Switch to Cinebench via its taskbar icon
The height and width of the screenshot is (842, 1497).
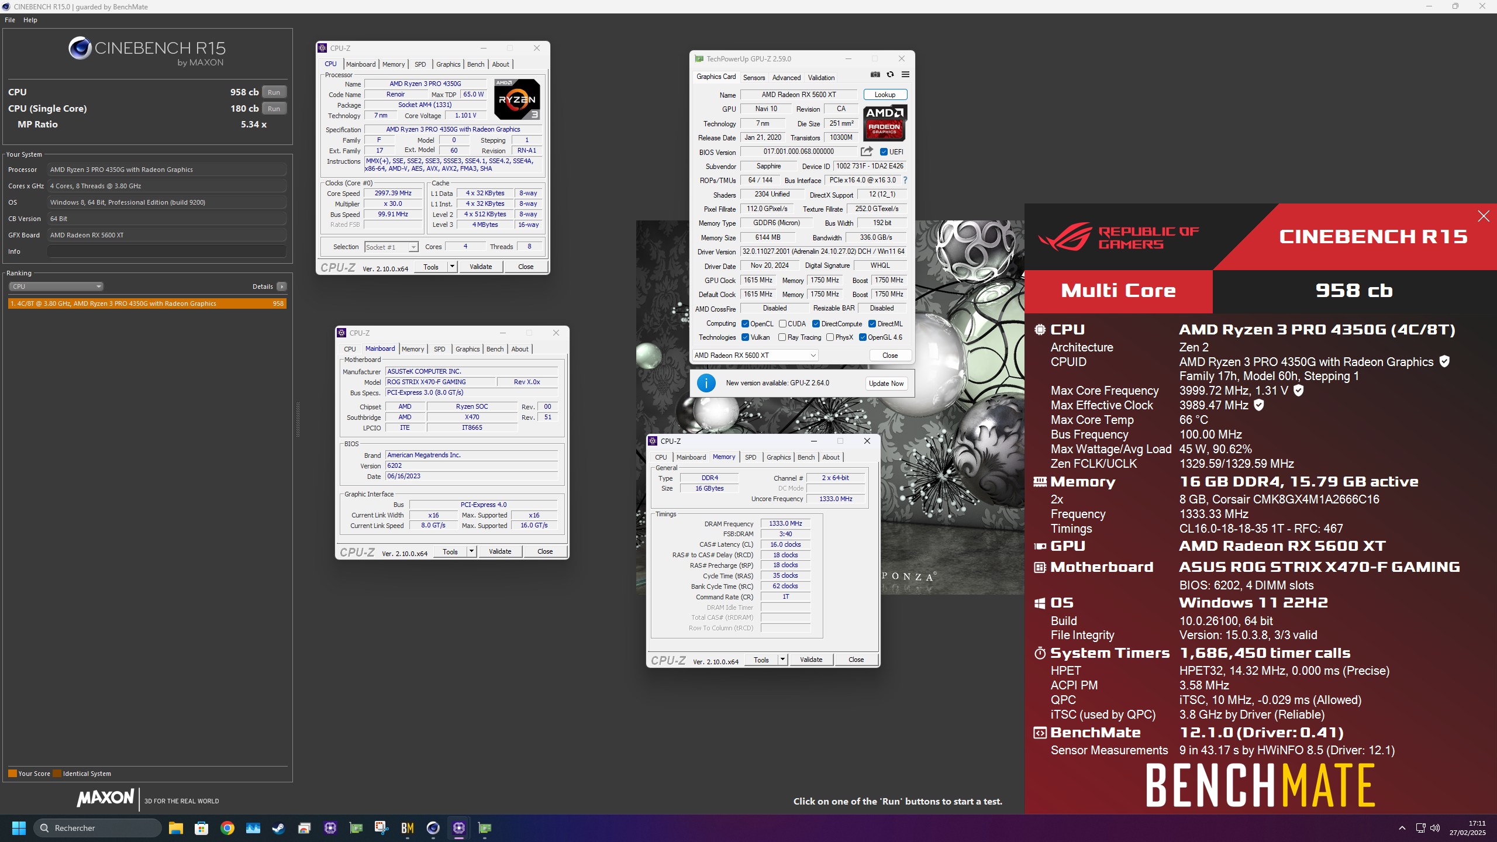pos(433,828)
